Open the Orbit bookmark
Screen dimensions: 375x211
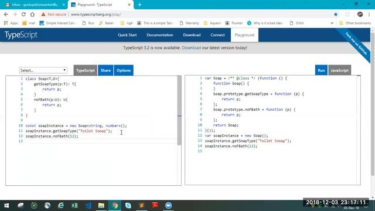[x=296, y=23]
